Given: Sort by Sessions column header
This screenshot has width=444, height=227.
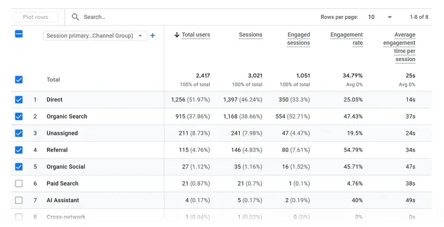Looking at the screenshot, I should 250,35.
